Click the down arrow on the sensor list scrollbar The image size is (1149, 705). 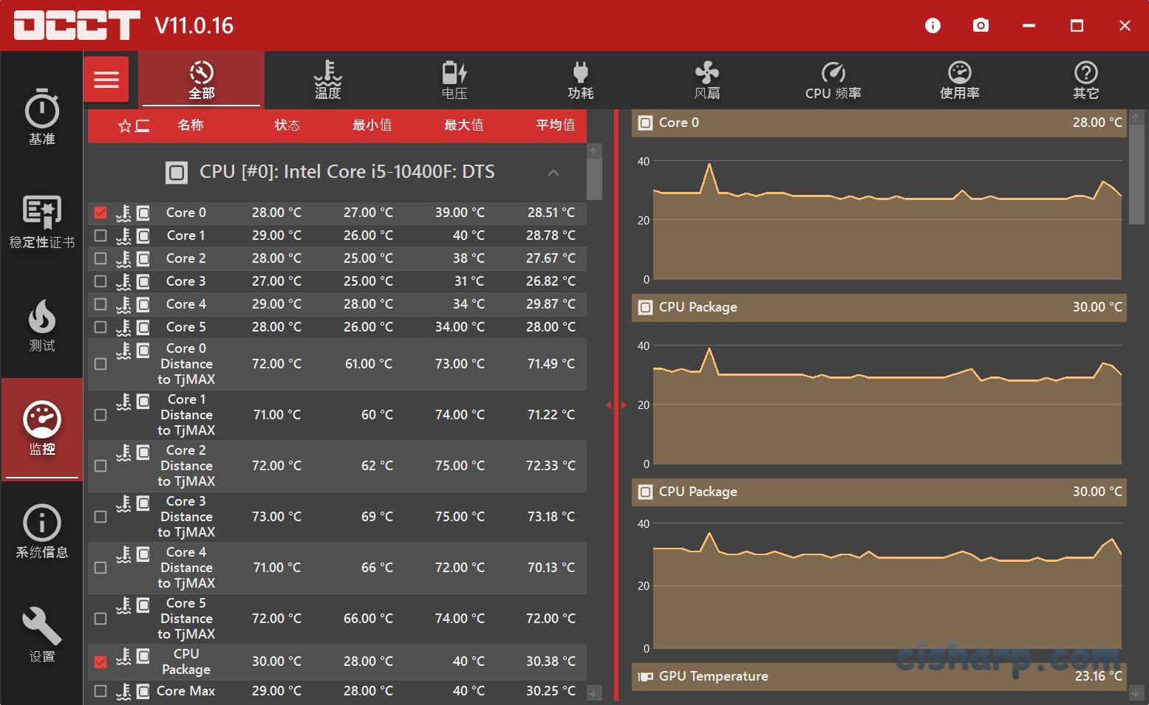click(593, 692)
